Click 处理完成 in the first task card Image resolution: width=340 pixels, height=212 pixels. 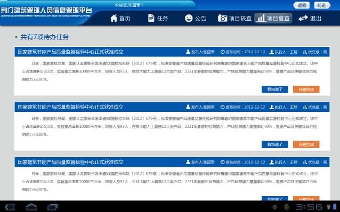coord(306,89)
